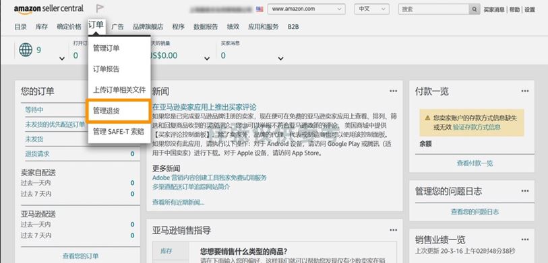This screenshot has height=263, width=548.
Task: Click the search magnifier button
Action: pos(475,9)
